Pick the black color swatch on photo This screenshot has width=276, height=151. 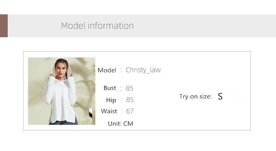pos(91,115)
